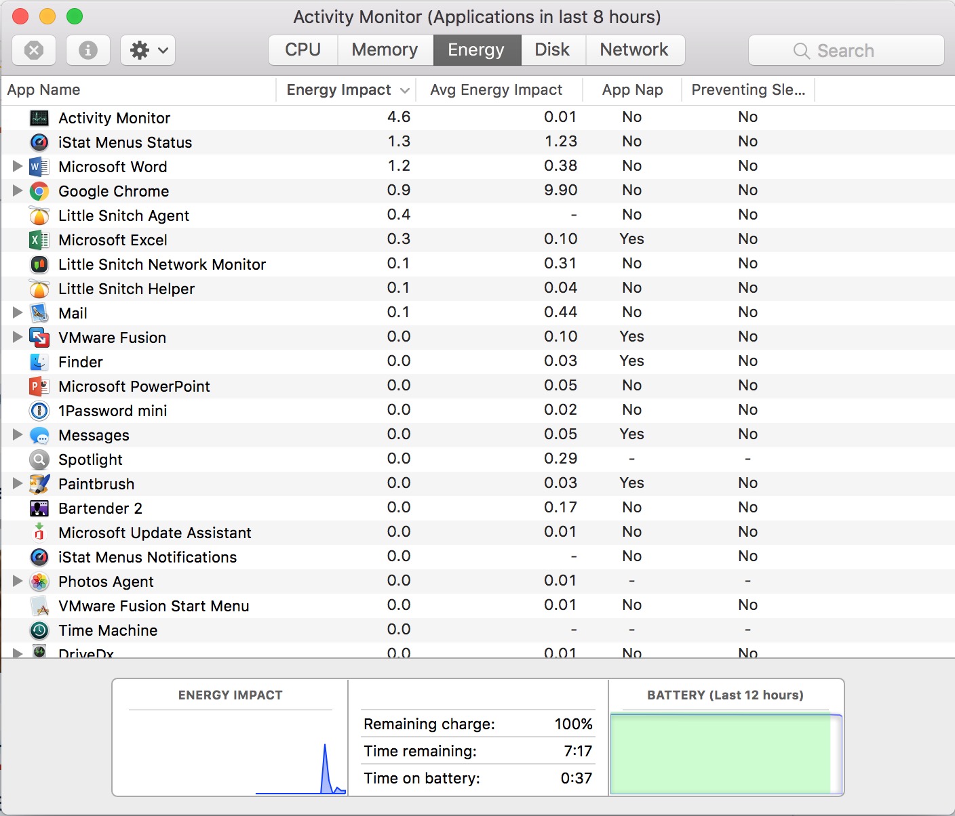Quit the selected process using the X toolbar button
This screenshot has height=816, width=955.
[x=34, y=50]
